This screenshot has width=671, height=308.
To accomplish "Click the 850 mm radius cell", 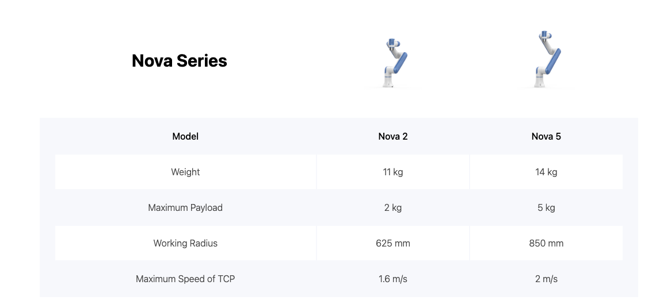I will tap(546, 243).
